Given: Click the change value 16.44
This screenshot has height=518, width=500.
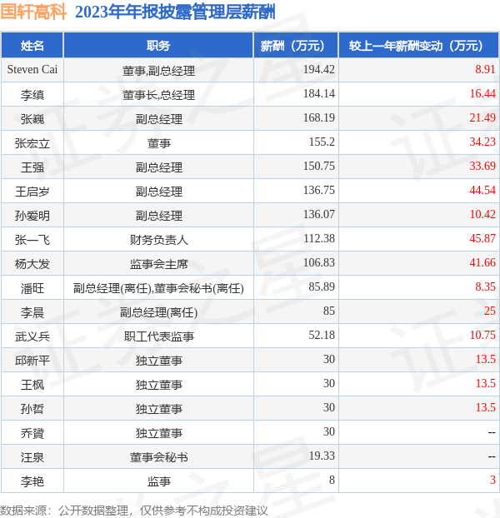Looking at the screenshot, I should pos(482,93).
